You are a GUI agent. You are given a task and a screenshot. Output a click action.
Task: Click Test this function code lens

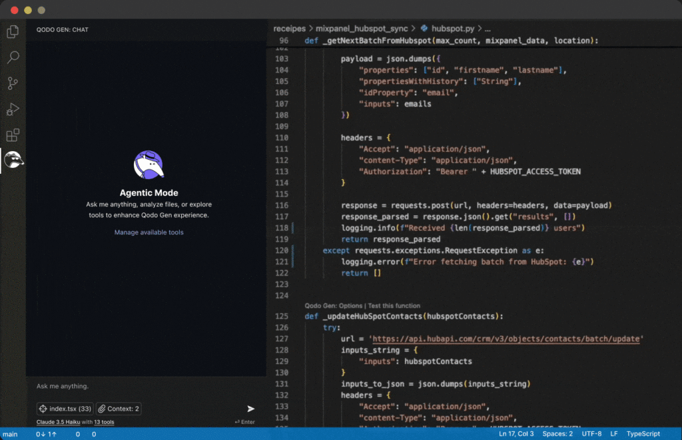[x=394, y=306]
